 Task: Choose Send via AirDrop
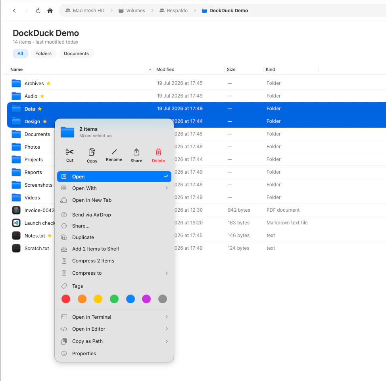[x=114, y=215]
